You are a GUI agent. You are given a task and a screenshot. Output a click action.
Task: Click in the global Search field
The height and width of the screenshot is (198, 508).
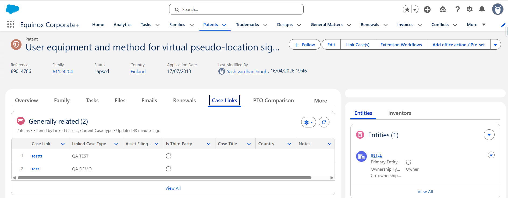236,9
